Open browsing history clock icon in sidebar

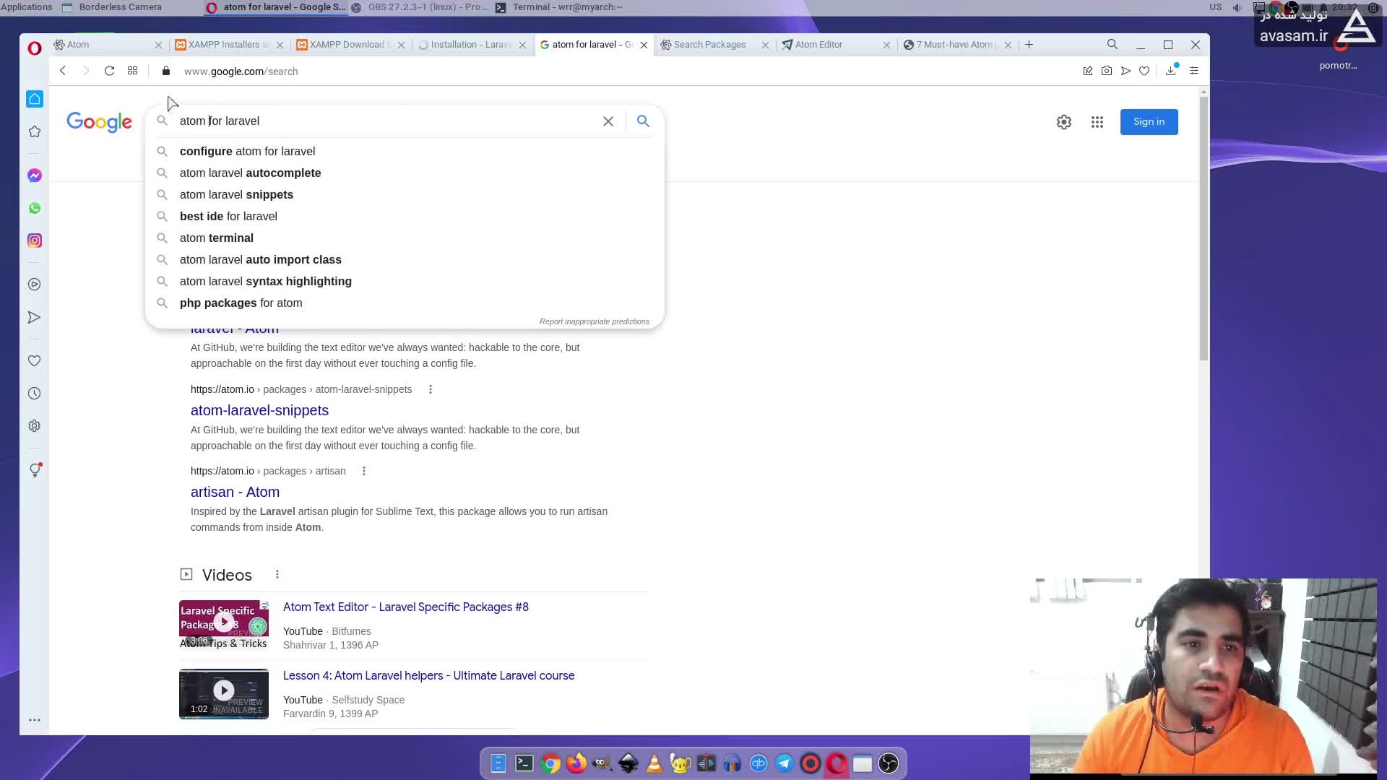(34, 394)
